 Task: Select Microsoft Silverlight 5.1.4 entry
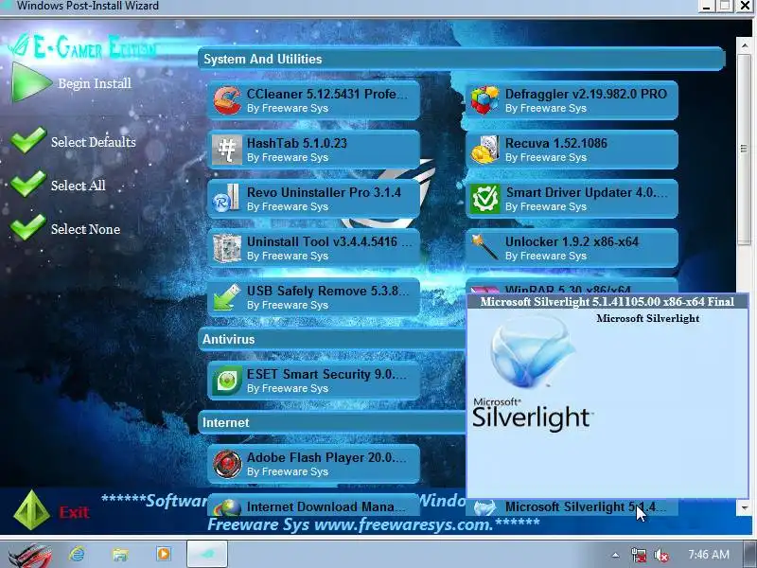click(x=572, y=507)
